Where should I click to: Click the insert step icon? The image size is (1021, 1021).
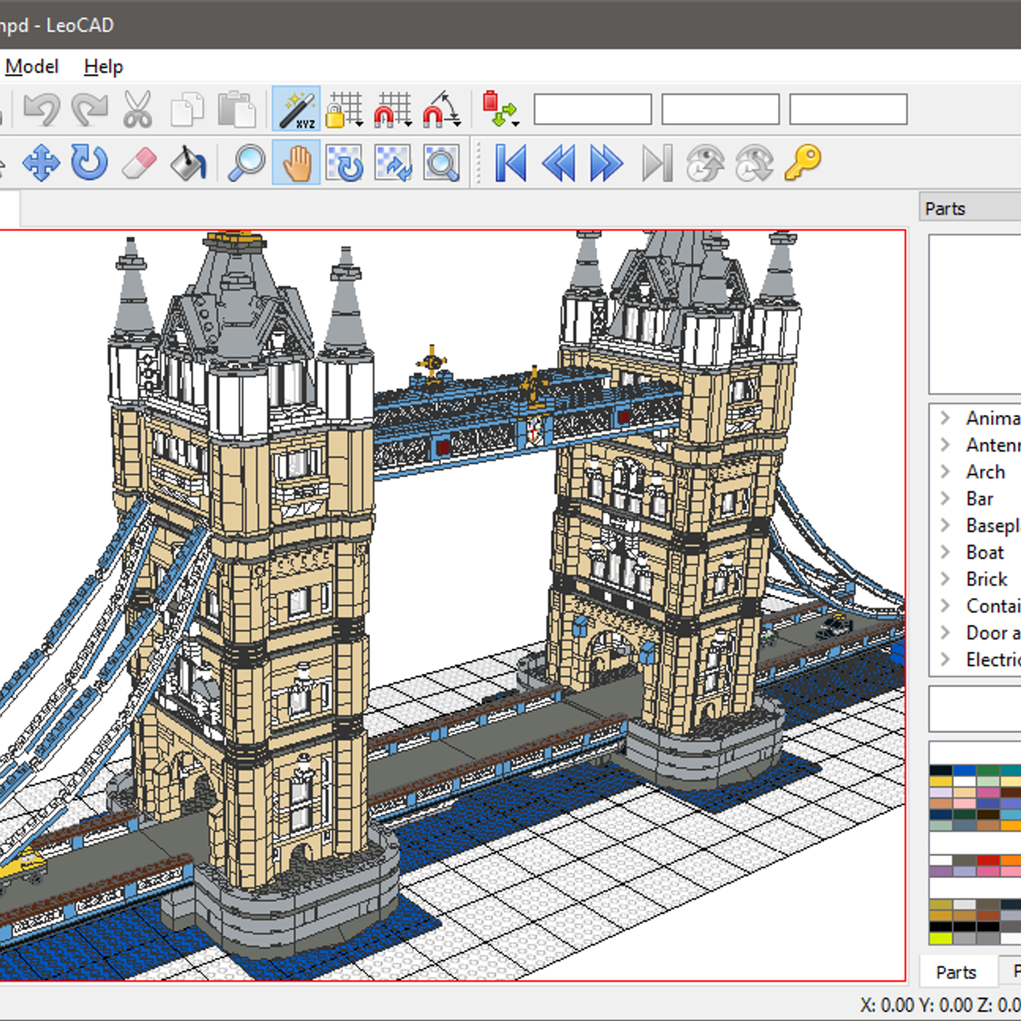point(705,163)
